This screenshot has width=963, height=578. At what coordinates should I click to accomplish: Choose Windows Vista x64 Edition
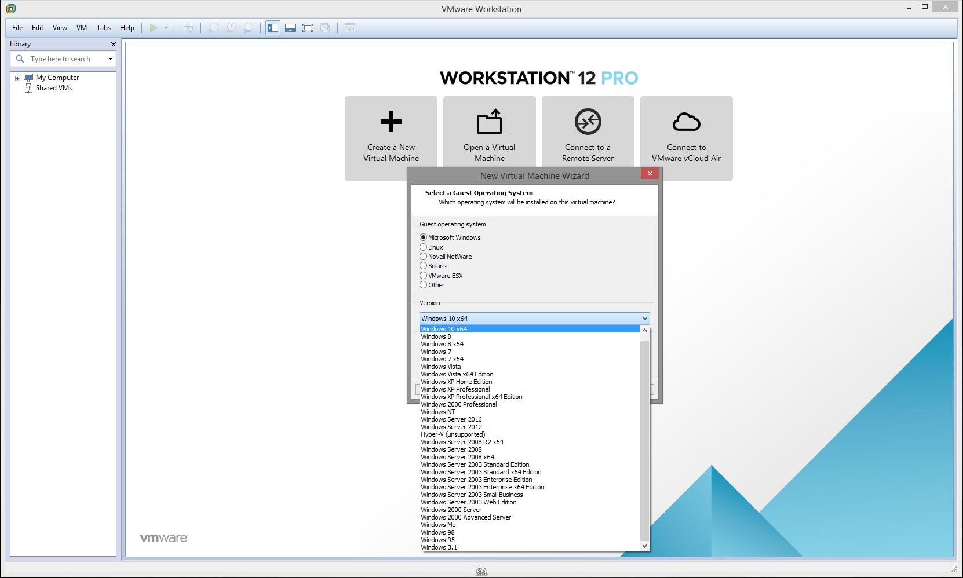530,374
